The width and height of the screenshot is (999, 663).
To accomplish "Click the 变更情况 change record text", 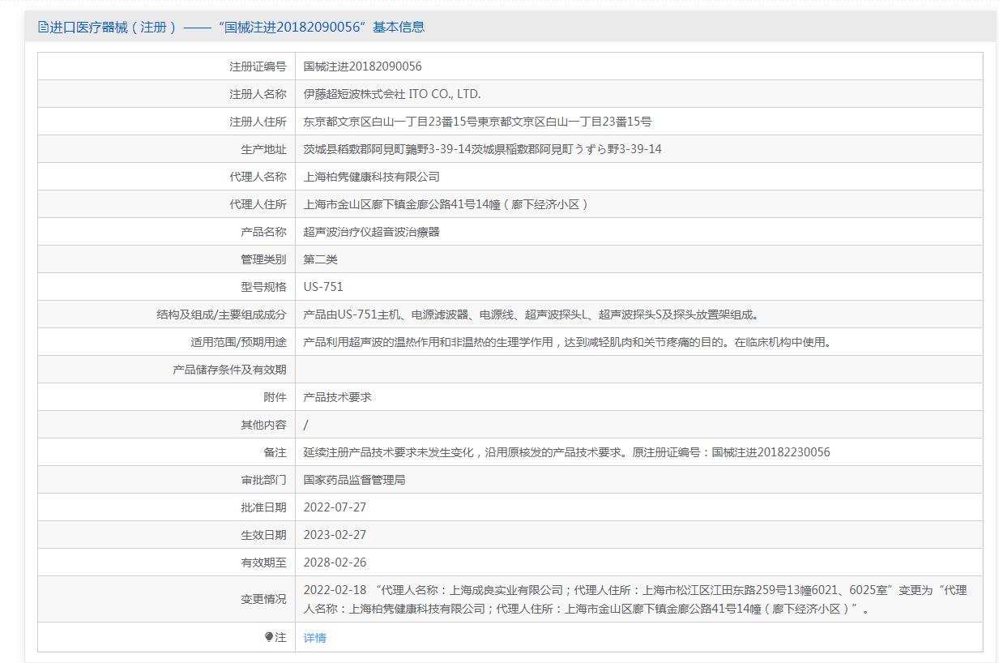I will 634,599.
